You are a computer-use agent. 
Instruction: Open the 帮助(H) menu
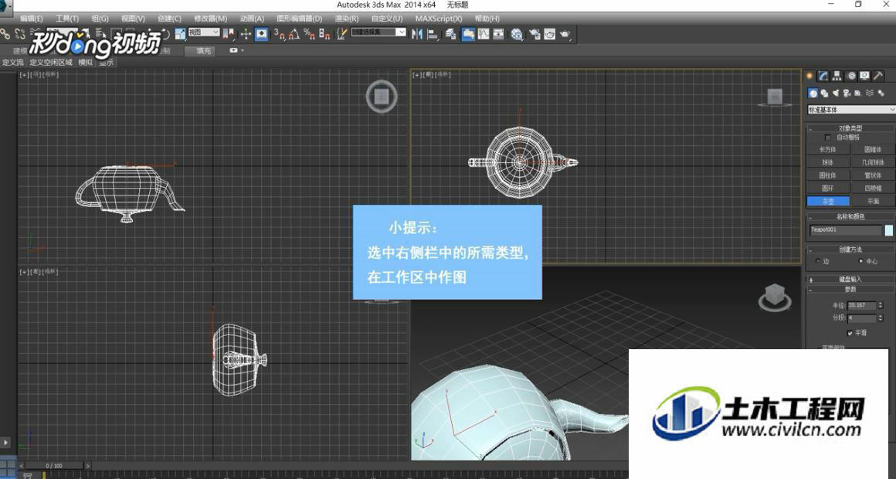tap(487, 19)
